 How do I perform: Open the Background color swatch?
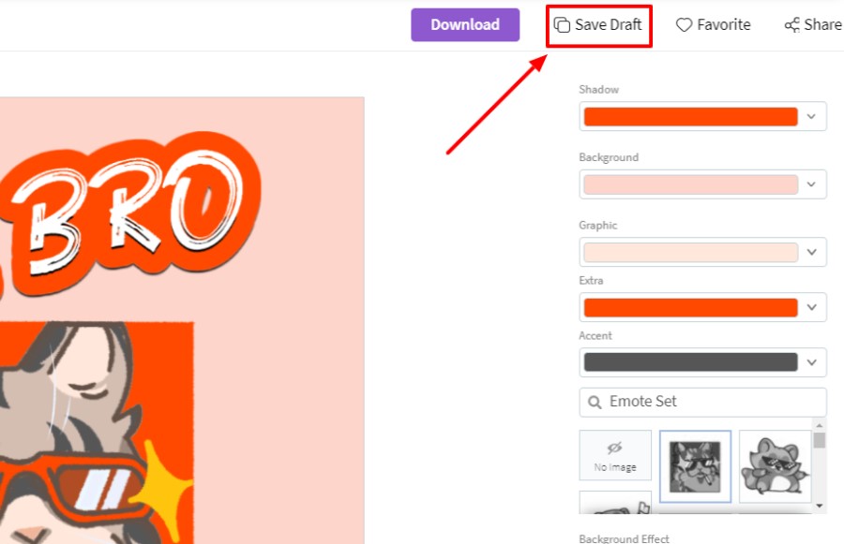[690, 184]
